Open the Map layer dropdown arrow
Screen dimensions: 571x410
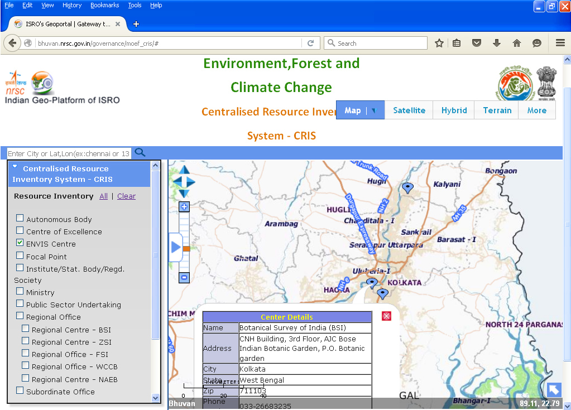375,110
